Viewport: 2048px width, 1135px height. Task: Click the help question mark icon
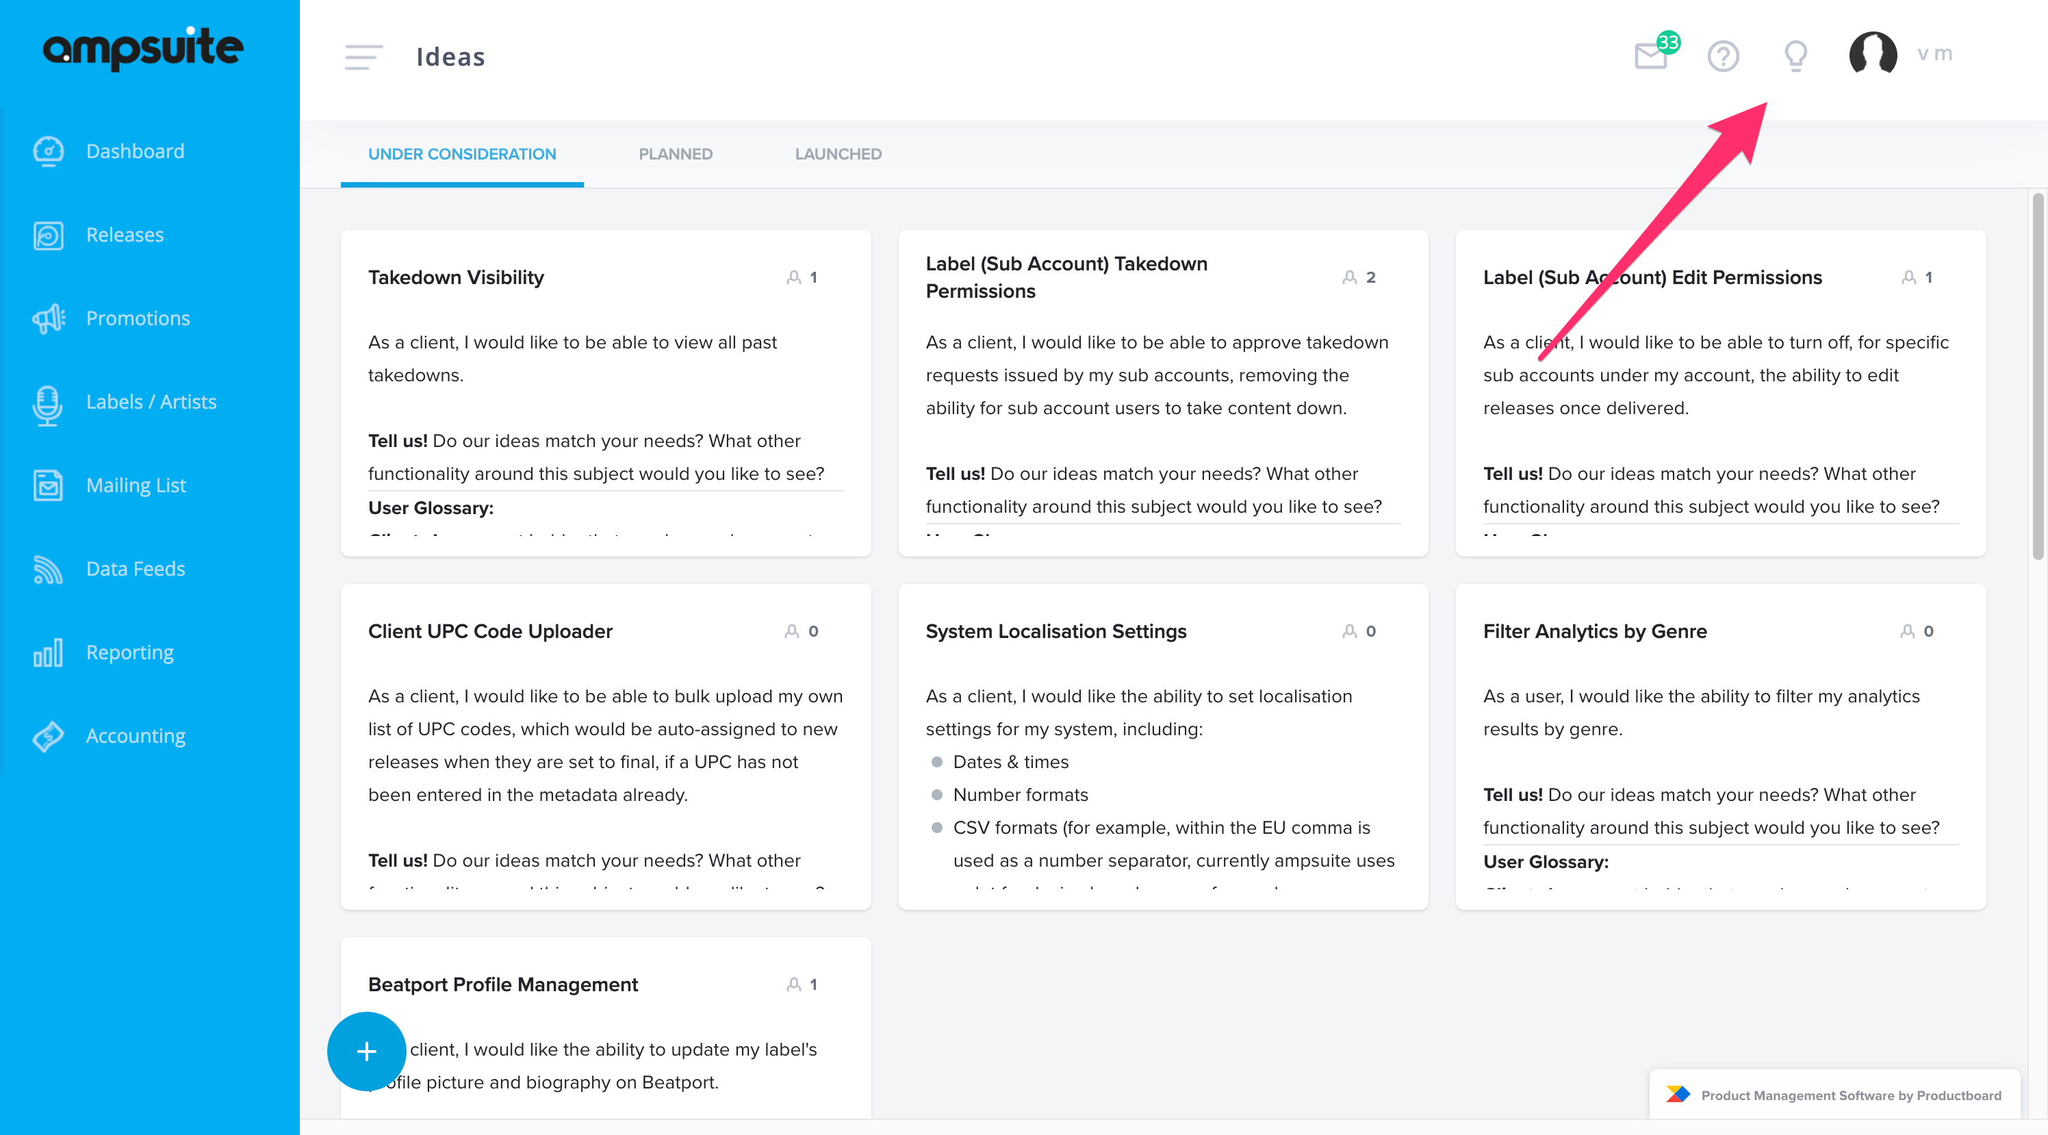coord(1723,56)
